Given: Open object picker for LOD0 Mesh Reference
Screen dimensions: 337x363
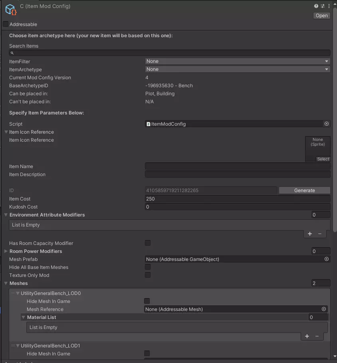Looking at the screenshot, I should (324, 309).
